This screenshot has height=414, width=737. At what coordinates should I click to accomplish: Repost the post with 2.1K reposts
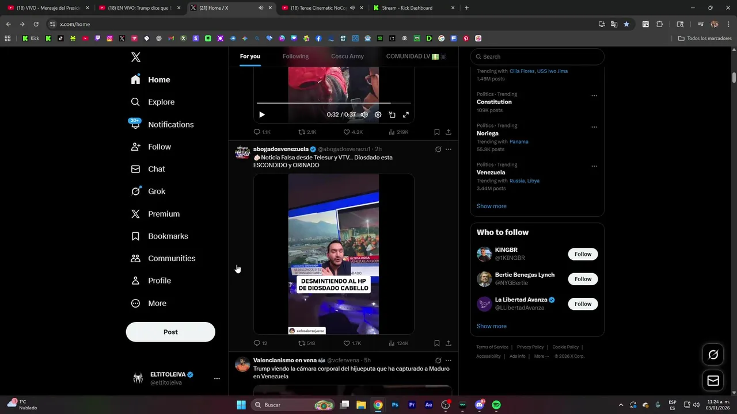click(307, 132)
